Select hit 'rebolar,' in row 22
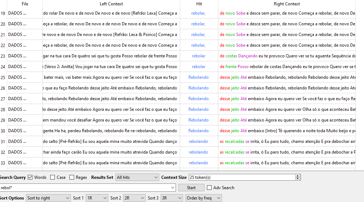This screenshot has height=202, width=364. [198, 45]
